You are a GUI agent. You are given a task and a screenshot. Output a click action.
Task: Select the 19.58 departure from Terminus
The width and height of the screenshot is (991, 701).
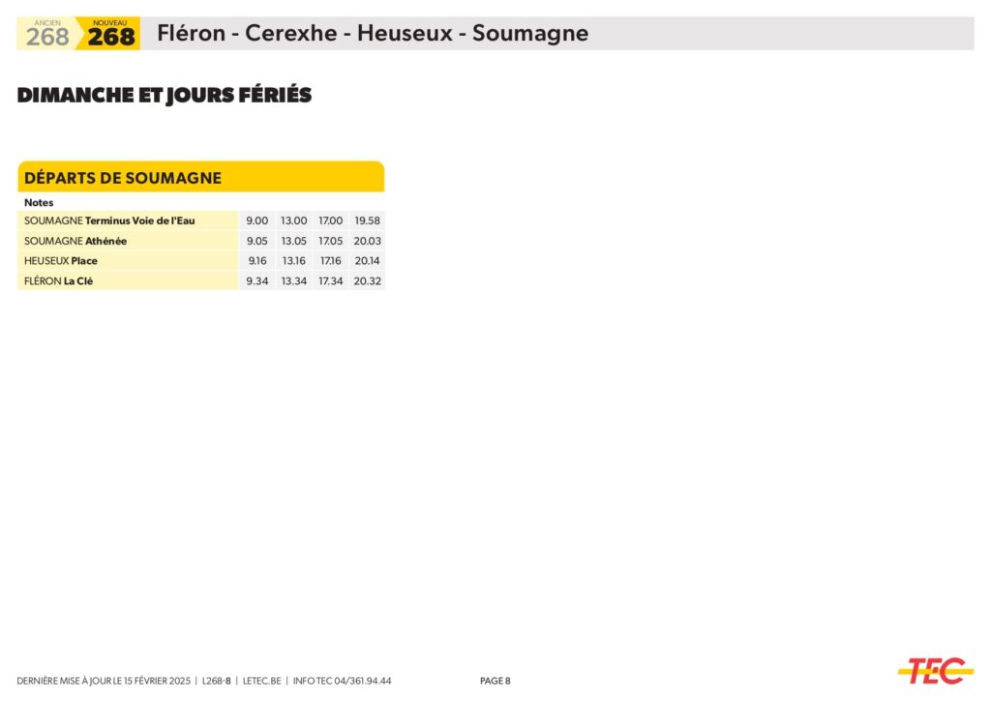click(368, 221)
